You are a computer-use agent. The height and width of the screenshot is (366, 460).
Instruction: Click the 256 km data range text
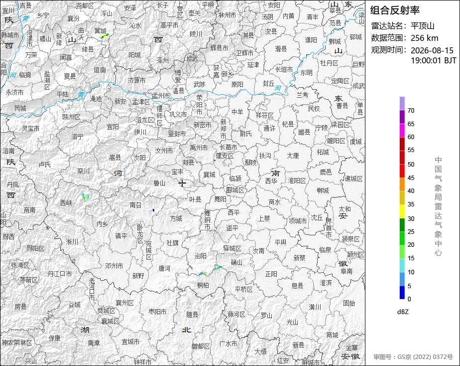coord(424,38)
